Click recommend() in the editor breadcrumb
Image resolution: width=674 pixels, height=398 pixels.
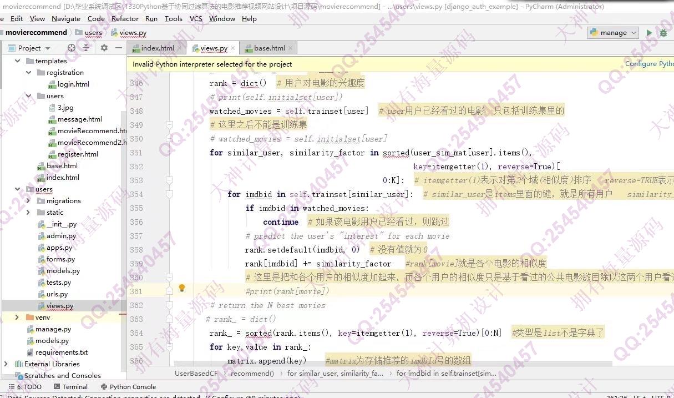[252, 374]
